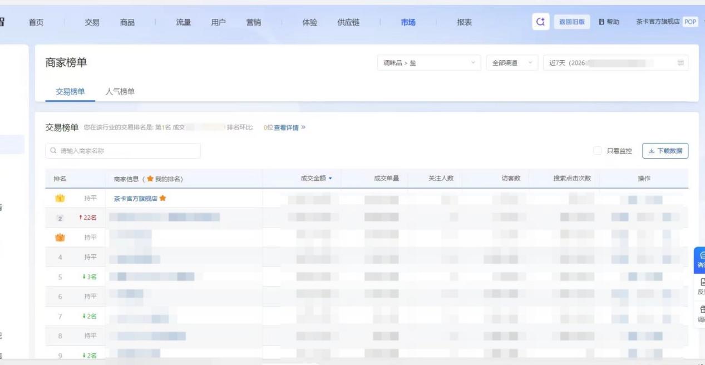Open the 用户 navigation menu

click(218, 22)
